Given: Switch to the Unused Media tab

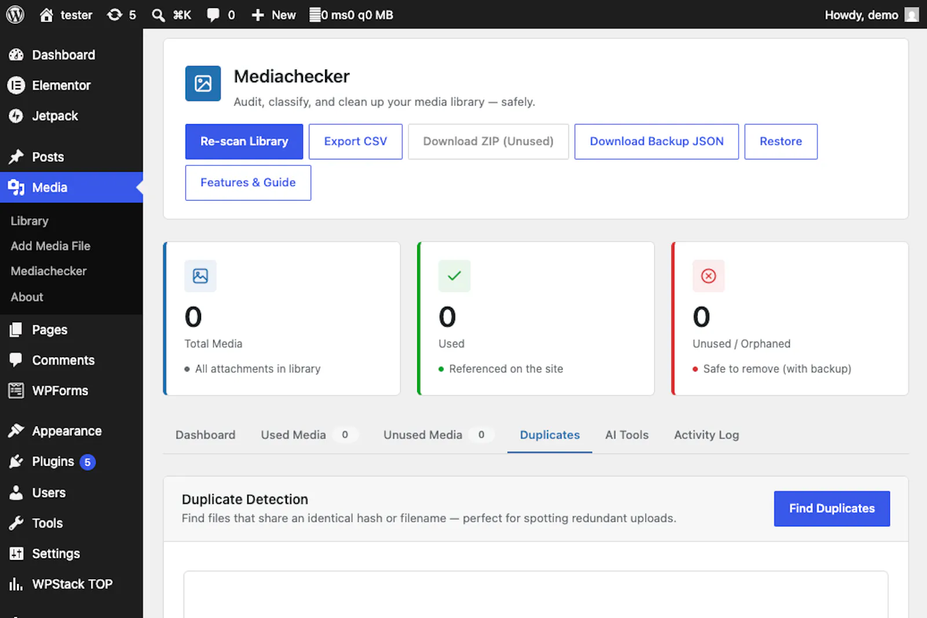Looking at the screenshot, I should [439, 435].
